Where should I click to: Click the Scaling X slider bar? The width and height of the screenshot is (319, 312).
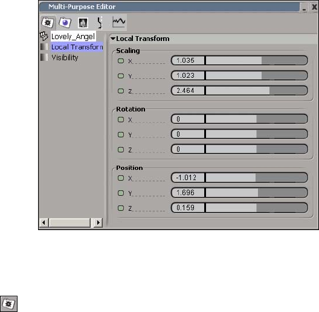click(x=256, y=60)
